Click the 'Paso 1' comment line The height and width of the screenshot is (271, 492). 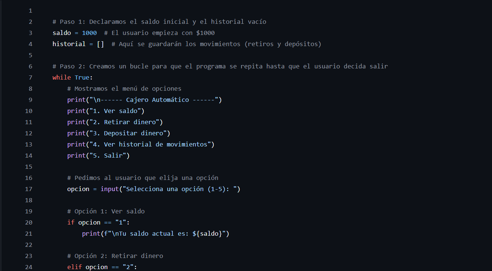(159, 22)
